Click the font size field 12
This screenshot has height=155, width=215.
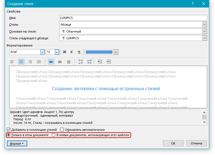50,52
